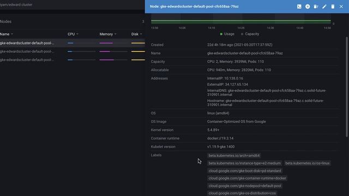This screenshot has width=349, height=196.
Task: Click the 'edward cluster' breadcrumb text
Action: [21, 4]
